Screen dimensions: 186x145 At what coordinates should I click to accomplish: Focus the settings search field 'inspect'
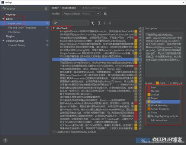point(25,9)
